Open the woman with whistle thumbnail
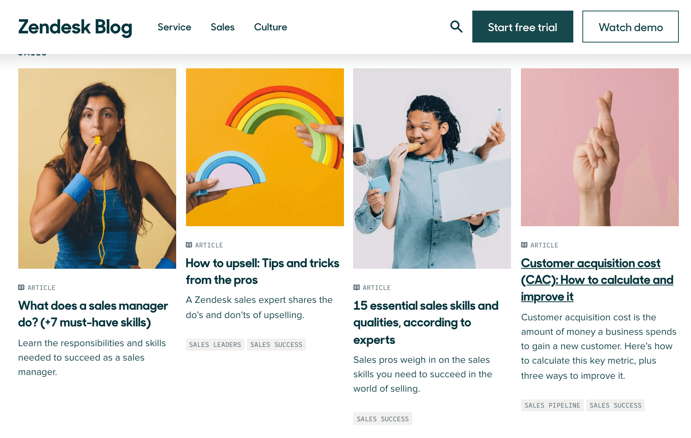 pyautogui.click(x=97, y=169)
